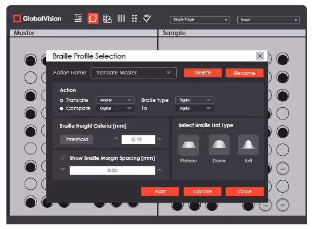Increase the margin spacing value
Screen dimensions: 313x229
[x=160, y=170]
